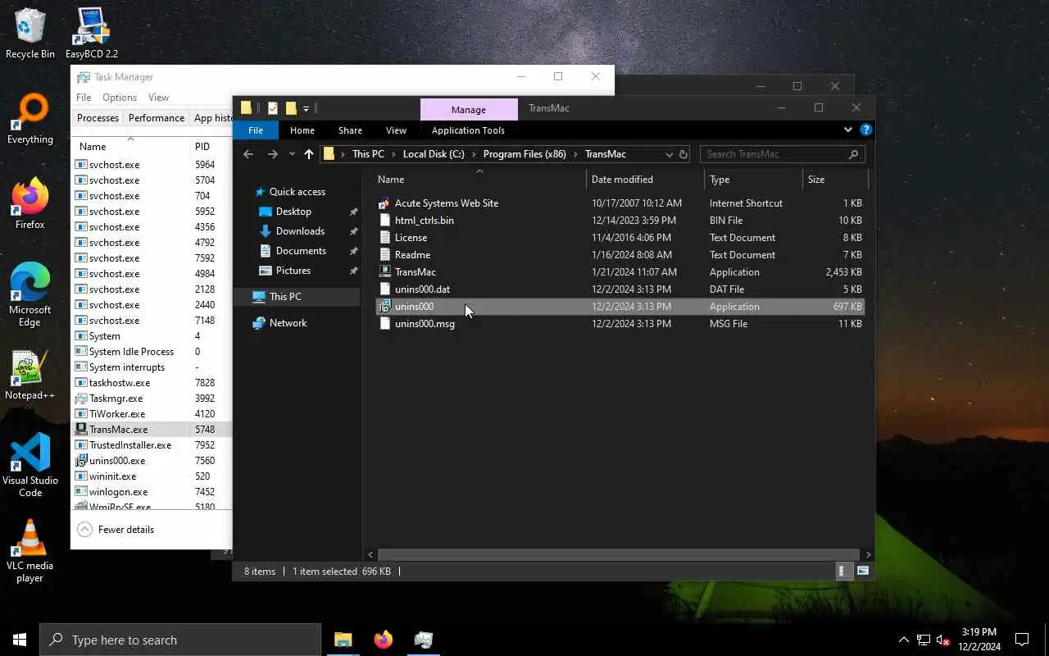Open Downloads in navigation pane
The height and width of the screenshot is (656, 1049).
(300, 231)
